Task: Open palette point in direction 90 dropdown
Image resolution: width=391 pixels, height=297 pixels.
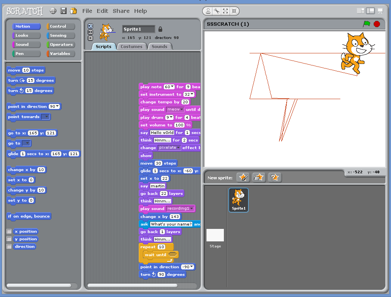Action: pos(57,106)
